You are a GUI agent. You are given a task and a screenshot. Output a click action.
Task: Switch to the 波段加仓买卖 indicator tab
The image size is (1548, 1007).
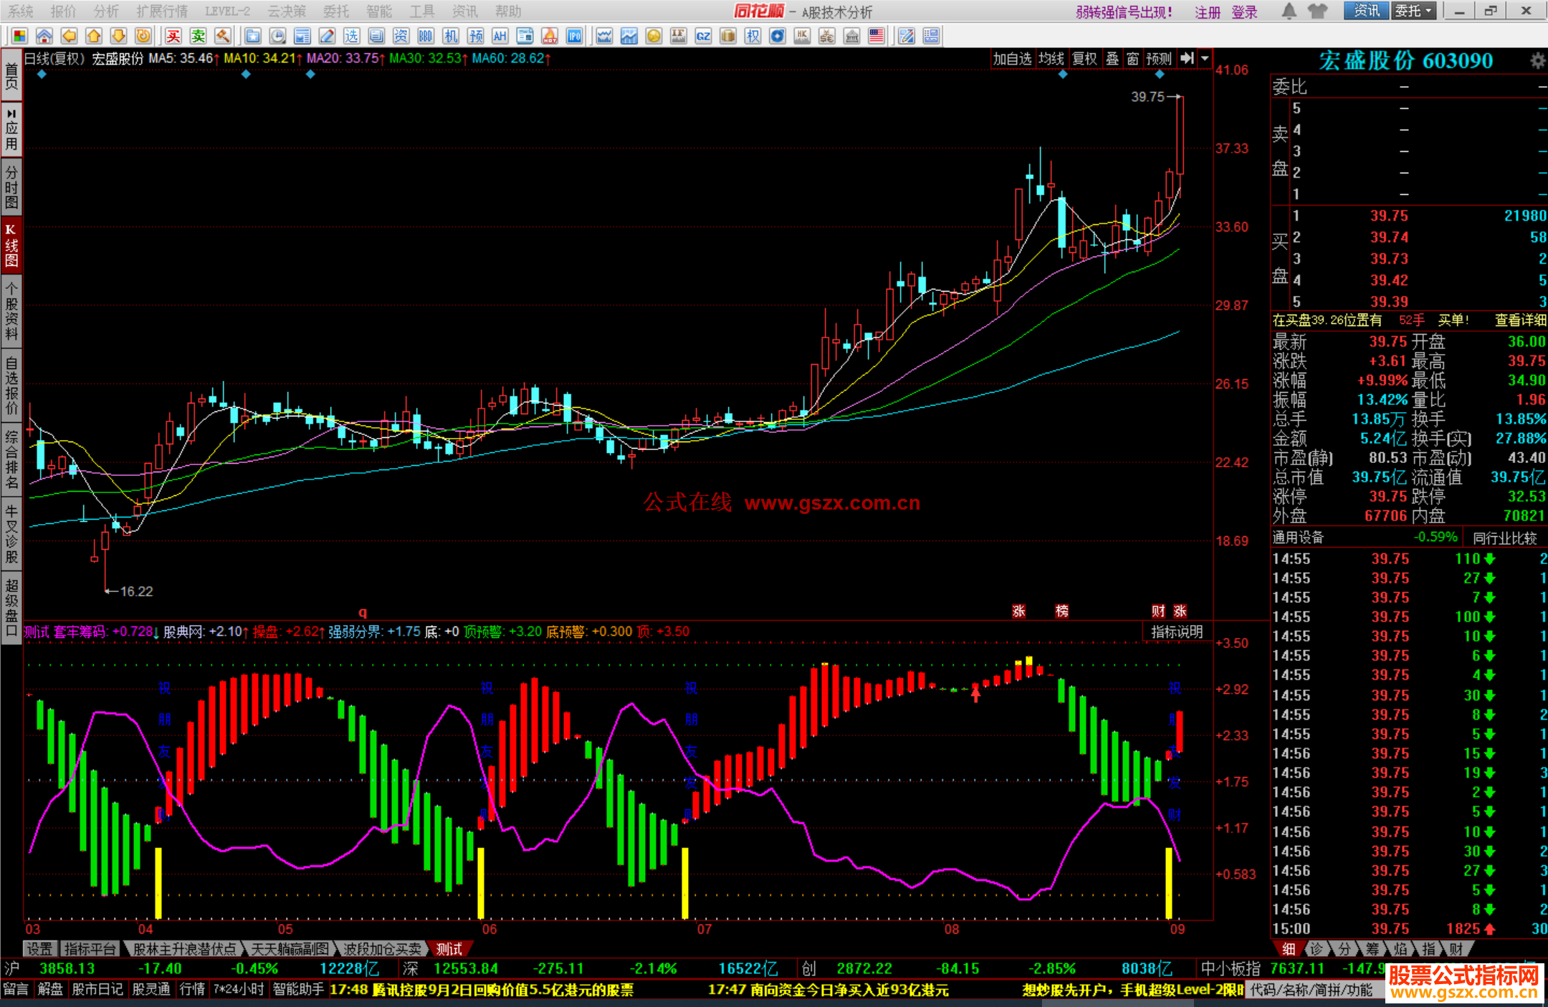381,949
